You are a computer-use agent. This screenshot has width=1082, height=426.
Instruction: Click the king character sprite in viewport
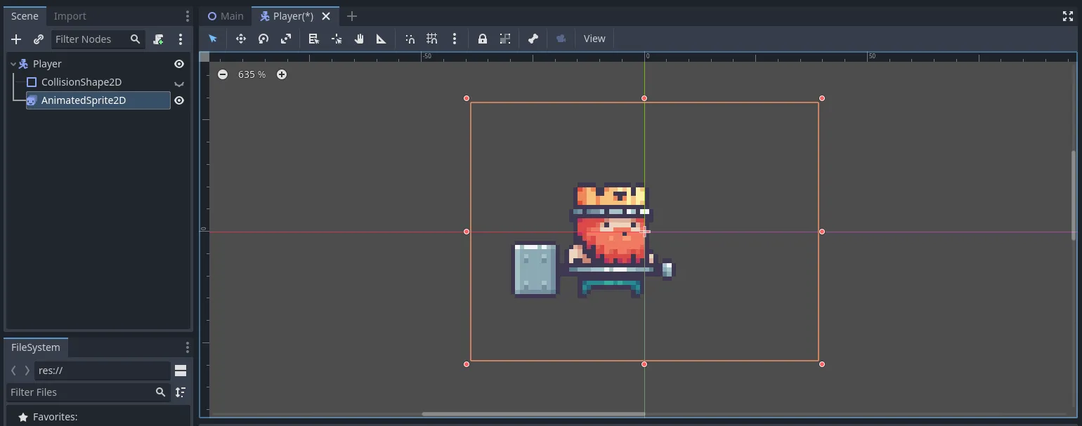[x=594, y=241]
